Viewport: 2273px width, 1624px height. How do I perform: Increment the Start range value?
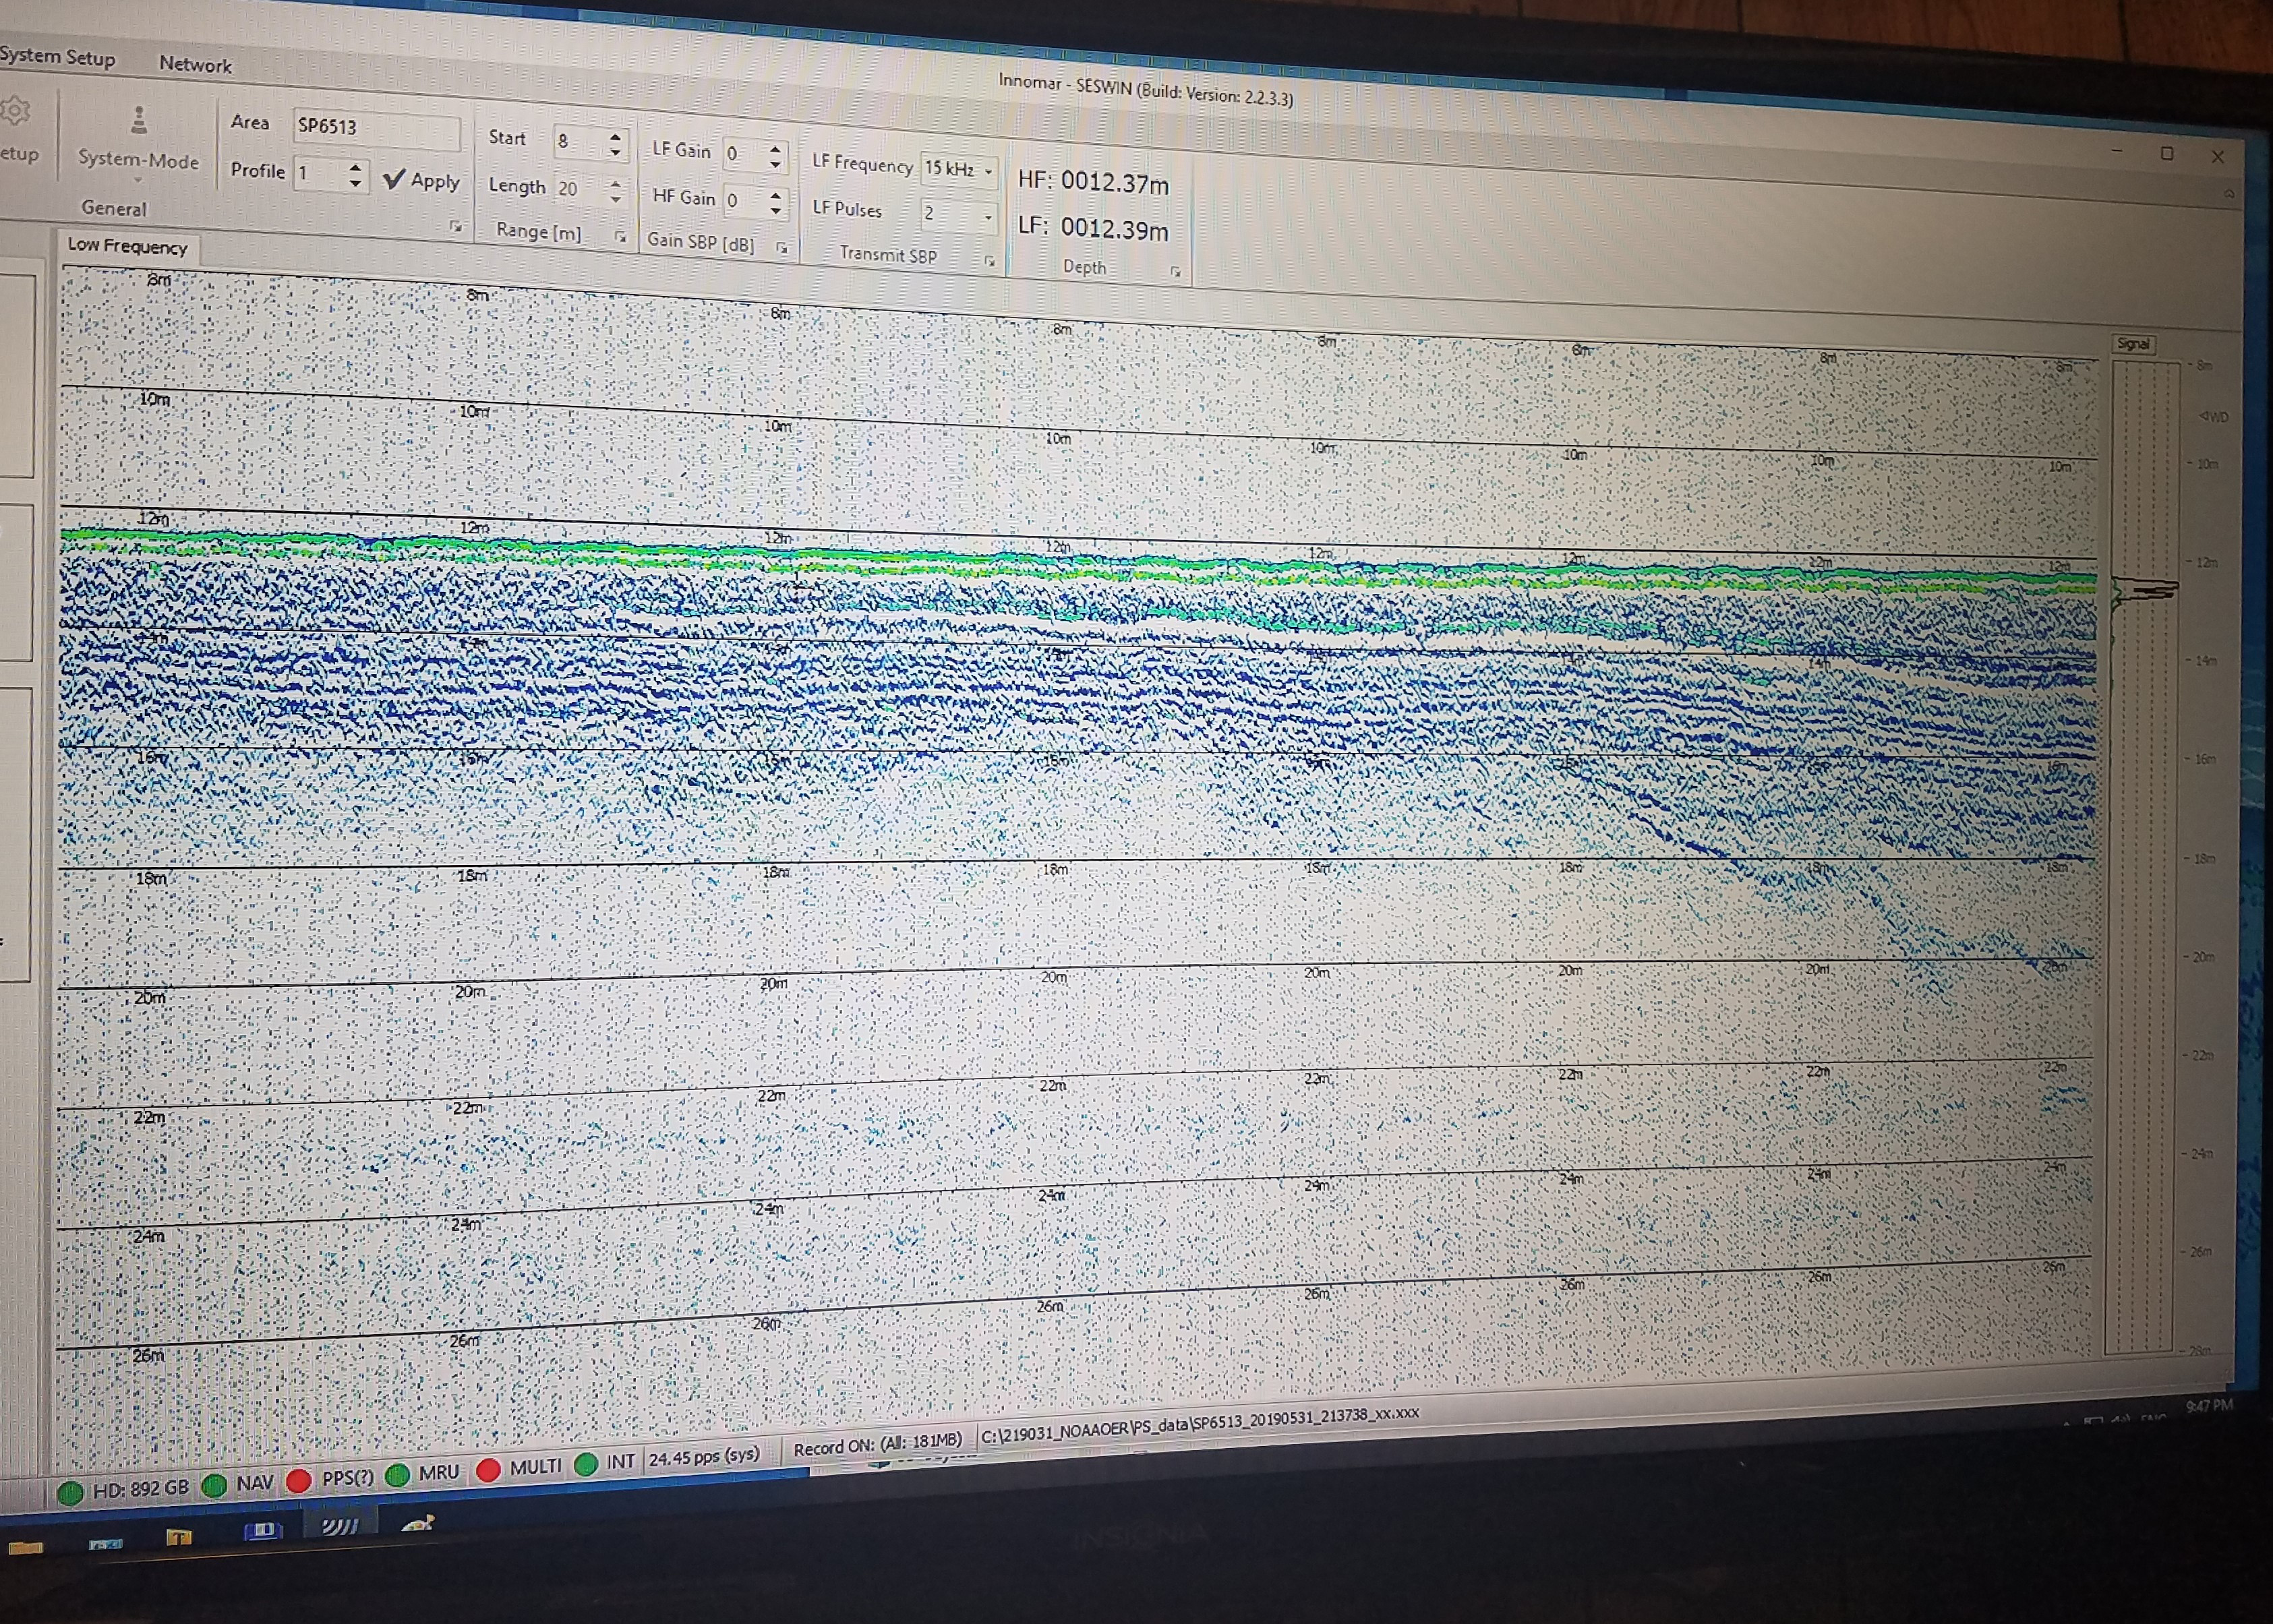tap(616, 136)
